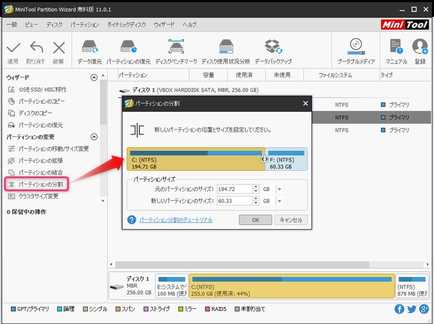
Task: Click the 容量 column header
Action: point(208,75)
